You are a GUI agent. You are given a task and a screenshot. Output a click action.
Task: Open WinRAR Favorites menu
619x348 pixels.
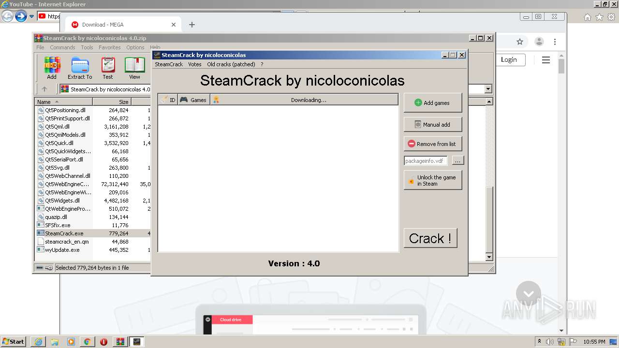tap(110, 47)
